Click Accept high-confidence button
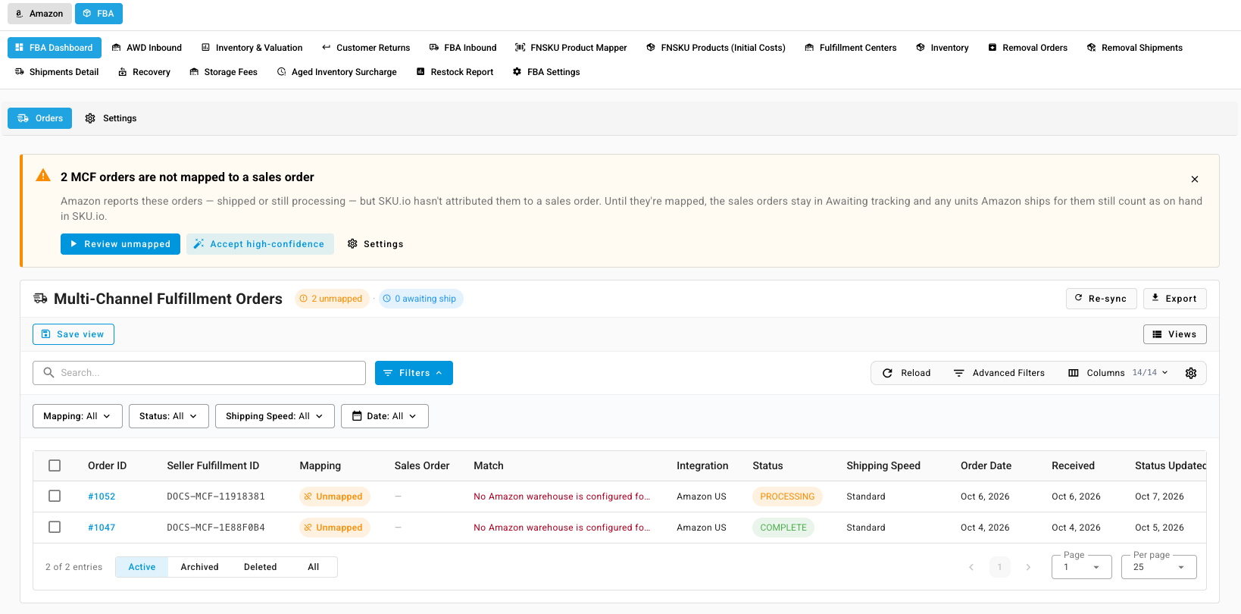The height and width of the screenshot is (614, 1241). pos(260,244)
